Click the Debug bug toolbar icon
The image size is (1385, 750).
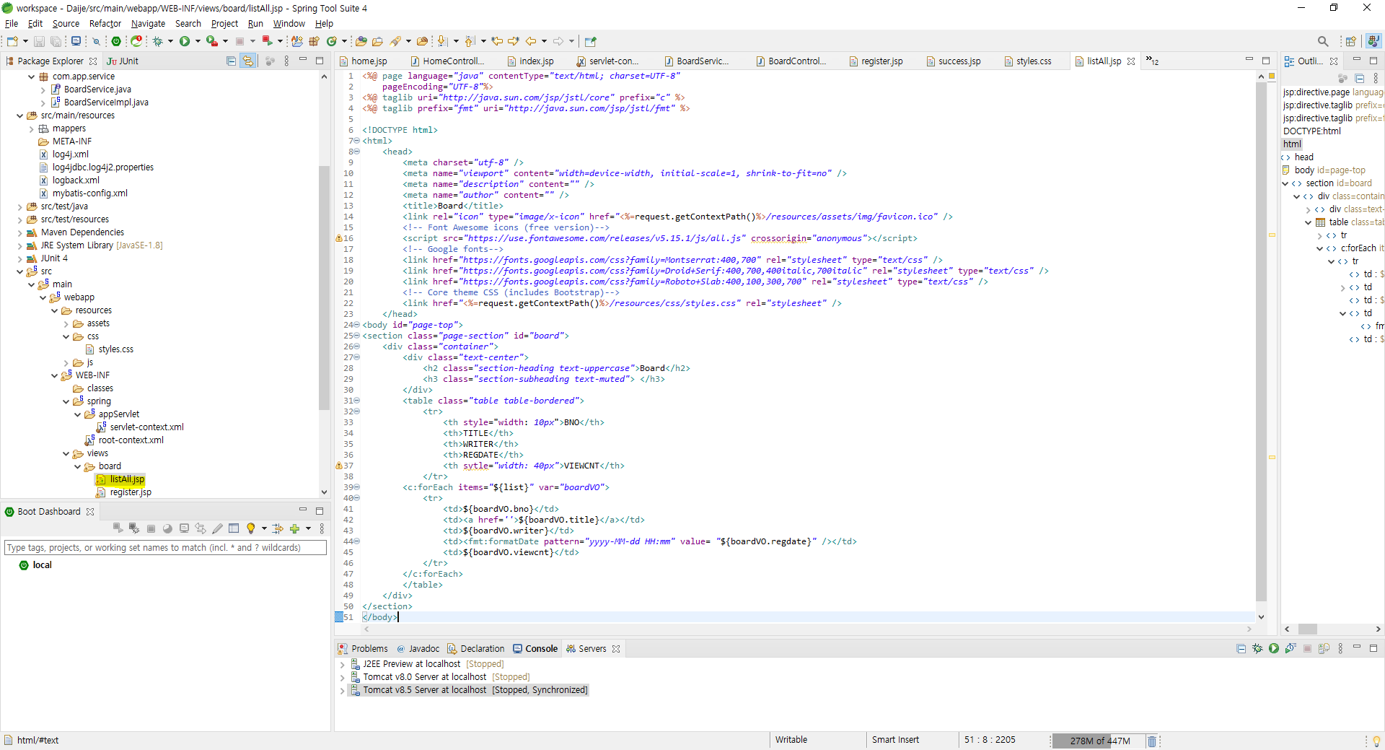tap(157, 41)
